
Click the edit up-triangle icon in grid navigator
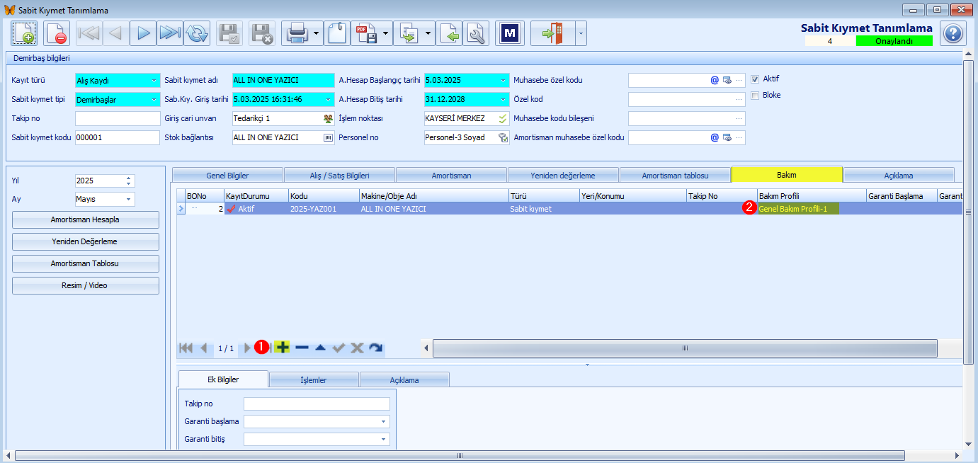click(x=320, y=348)
